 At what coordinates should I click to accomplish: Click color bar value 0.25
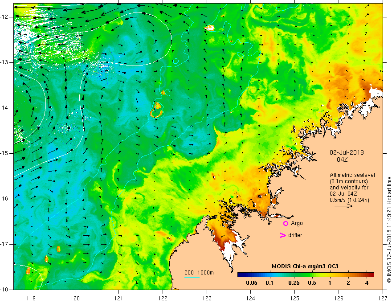pos(294,283)
